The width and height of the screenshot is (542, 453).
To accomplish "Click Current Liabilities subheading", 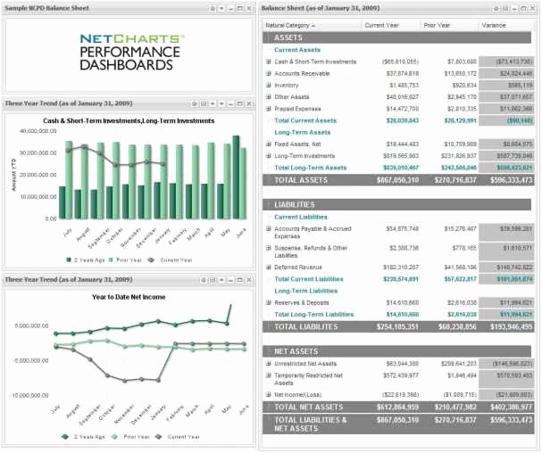I will point(301,217).
